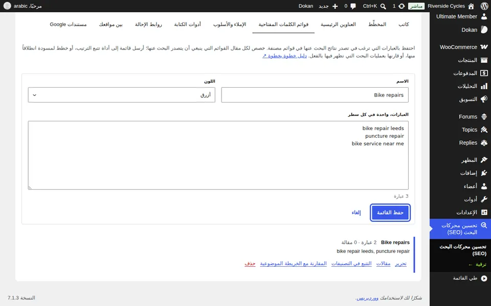
Task: Click the حفظ القائمة save button
Action: tap(390, 213)
